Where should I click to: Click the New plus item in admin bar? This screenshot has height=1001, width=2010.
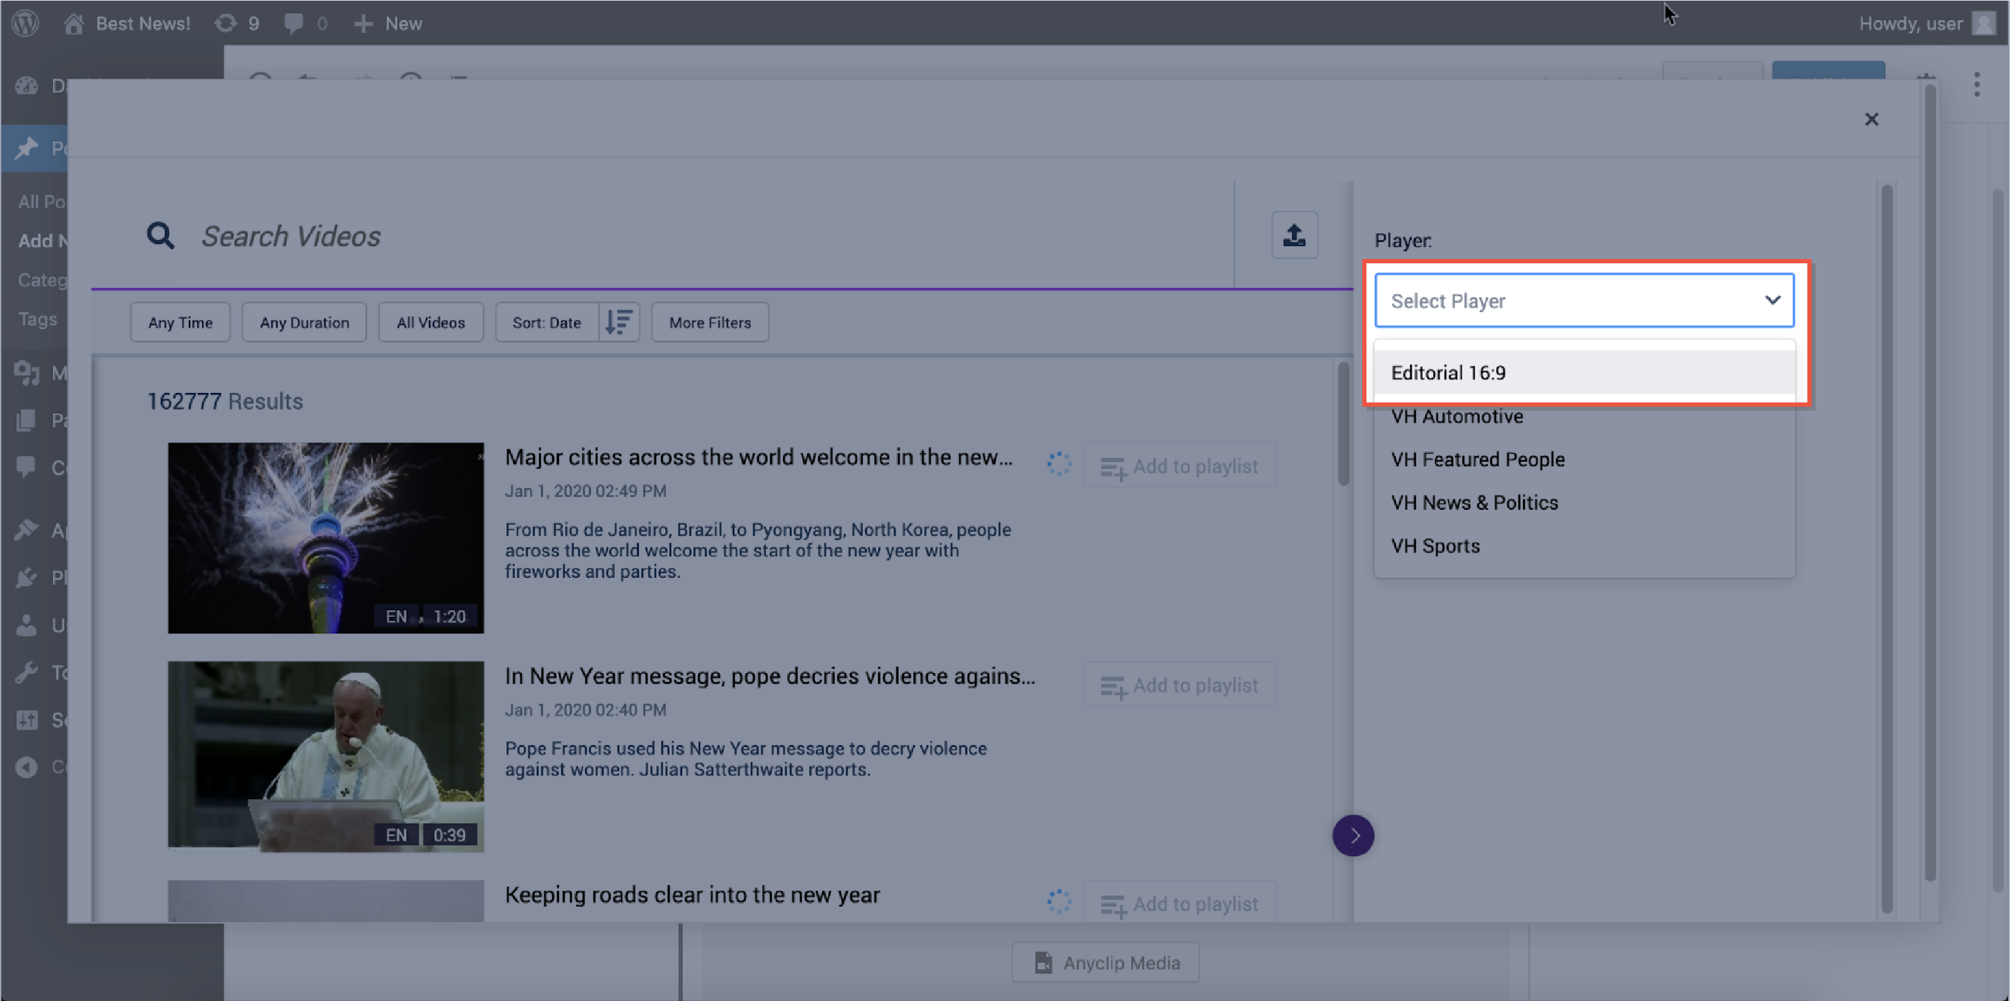click(x=387, y=23)
